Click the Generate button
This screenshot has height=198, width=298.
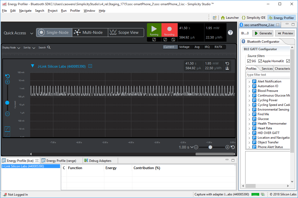(x=263, y=33)
